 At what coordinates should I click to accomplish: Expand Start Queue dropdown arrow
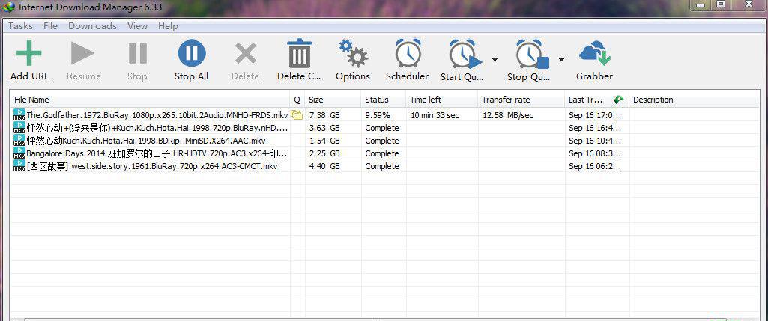[495, 60]
